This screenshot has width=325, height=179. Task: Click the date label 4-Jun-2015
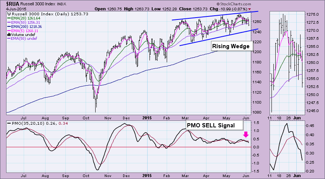point(16,9)
